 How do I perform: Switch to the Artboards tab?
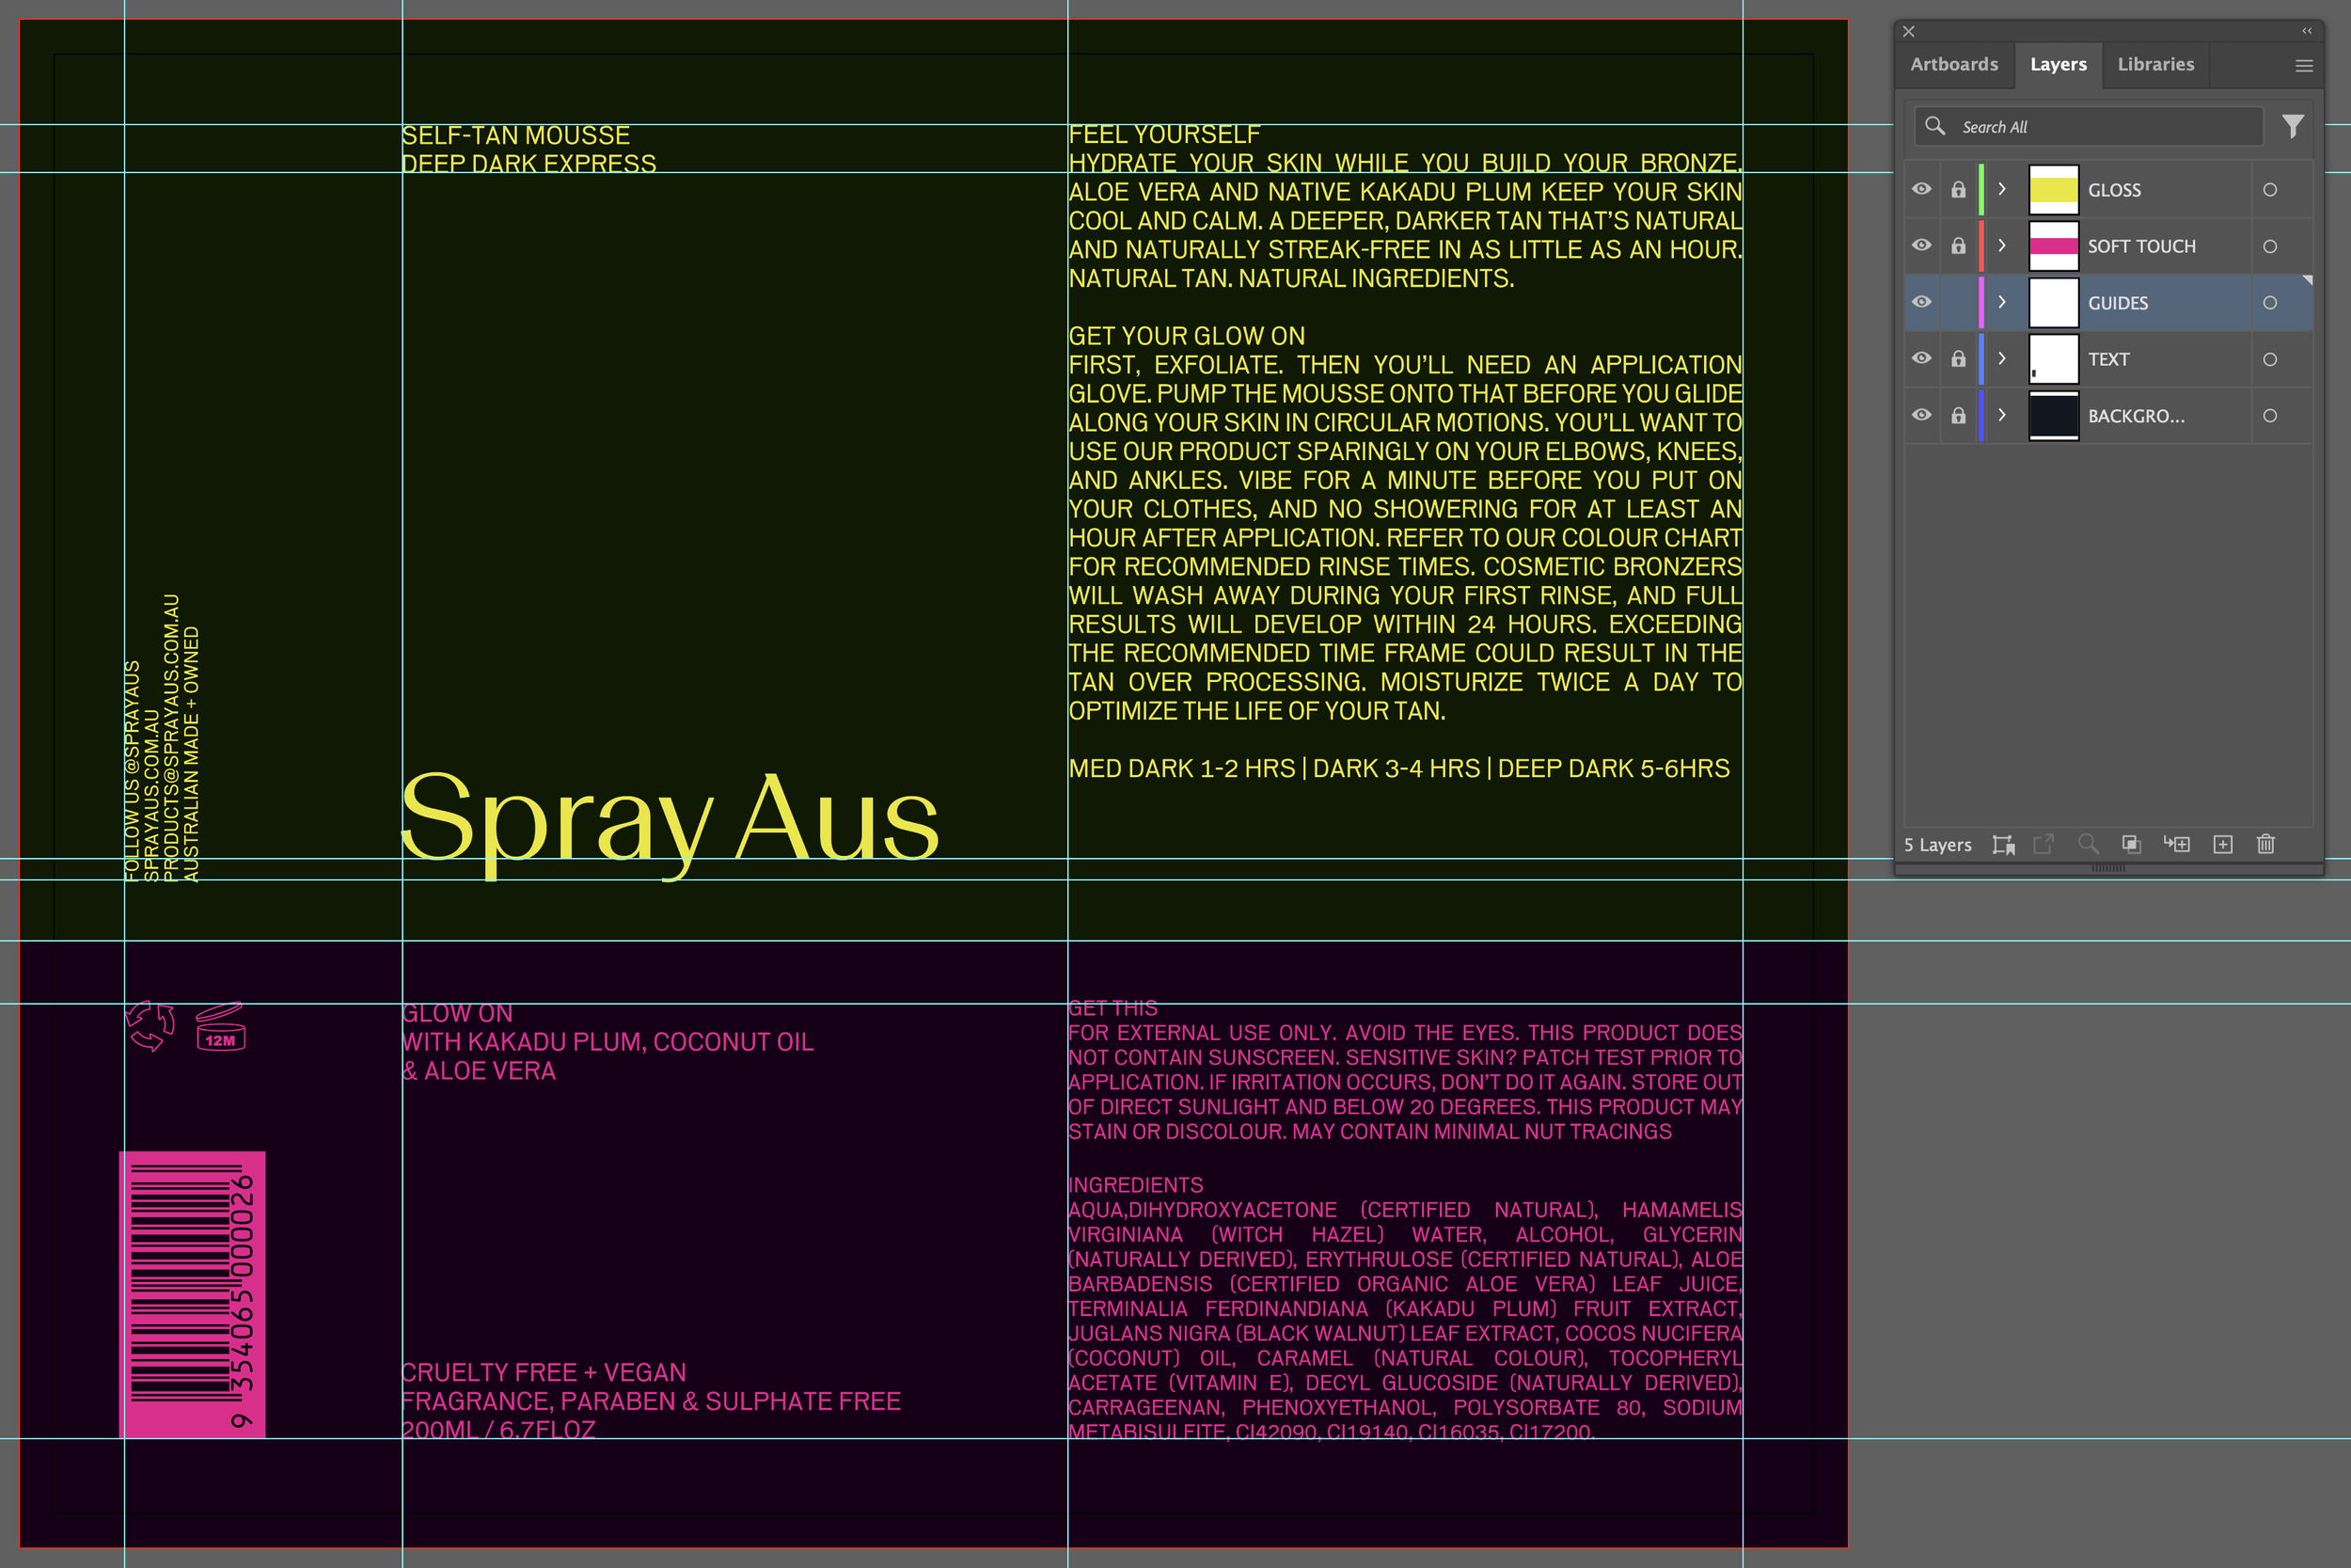tap(1953, 65)
